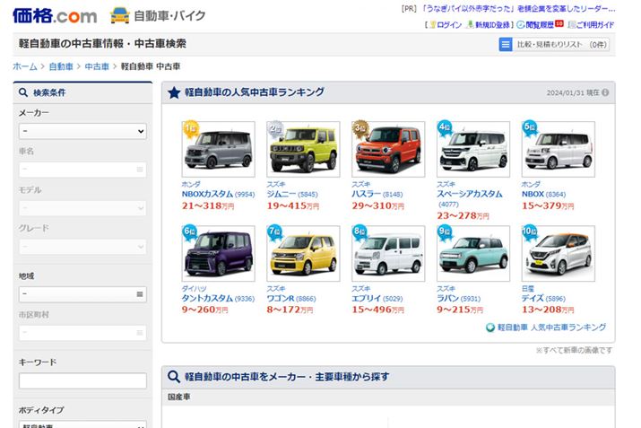Open the NBOXカスタム text link

207,194
